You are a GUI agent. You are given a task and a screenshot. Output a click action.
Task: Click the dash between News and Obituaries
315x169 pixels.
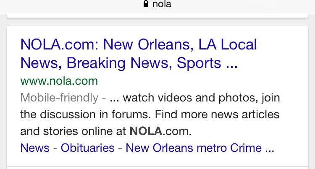pos(55,148)
